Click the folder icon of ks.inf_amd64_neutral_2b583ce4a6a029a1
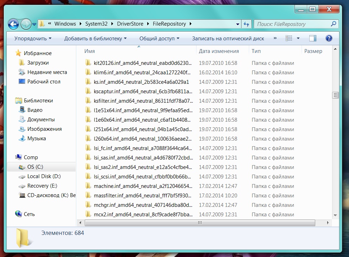349x257 pixels. click(88, 82)
